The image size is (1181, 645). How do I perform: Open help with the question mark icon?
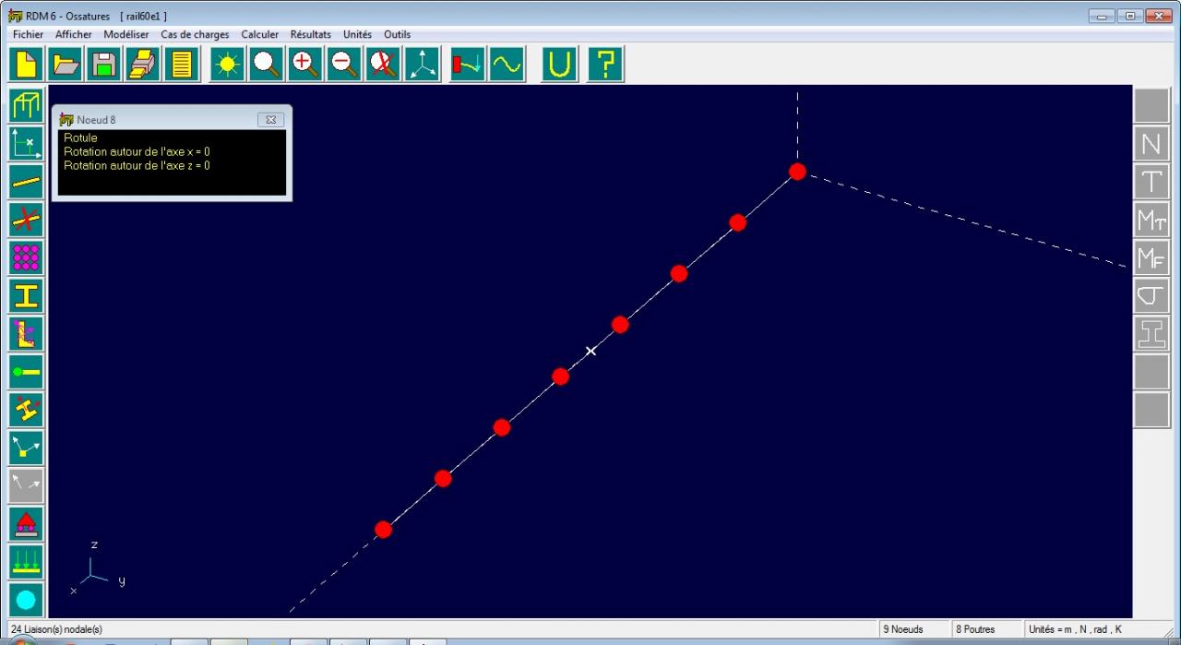(x=605, y=64)
